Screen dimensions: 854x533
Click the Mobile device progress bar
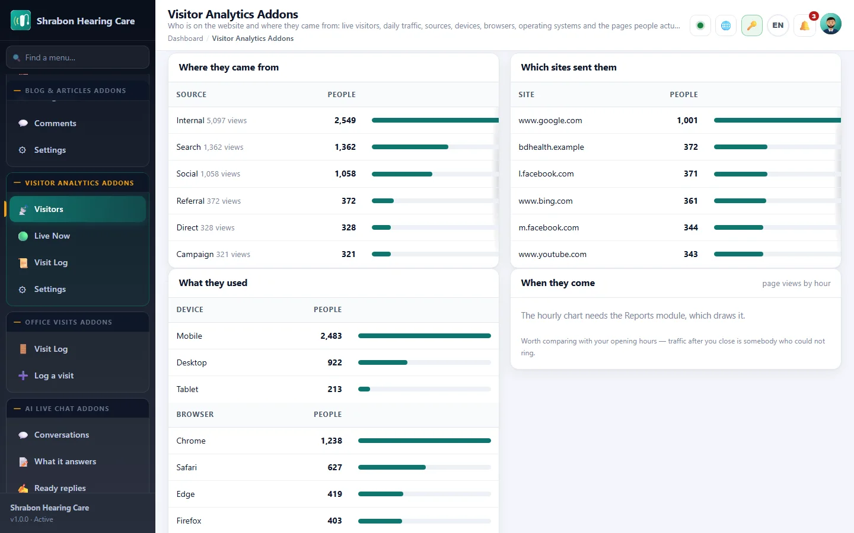click(x=425, y=336)
